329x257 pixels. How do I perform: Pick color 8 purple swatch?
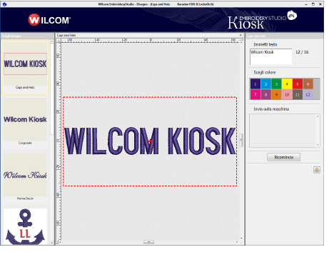[265, 94]
